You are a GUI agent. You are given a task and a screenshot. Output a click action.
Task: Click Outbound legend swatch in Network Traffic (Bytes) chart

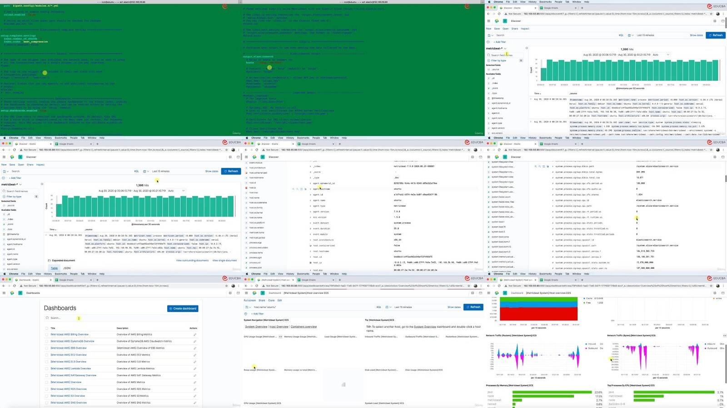click(x=705, y=348)
